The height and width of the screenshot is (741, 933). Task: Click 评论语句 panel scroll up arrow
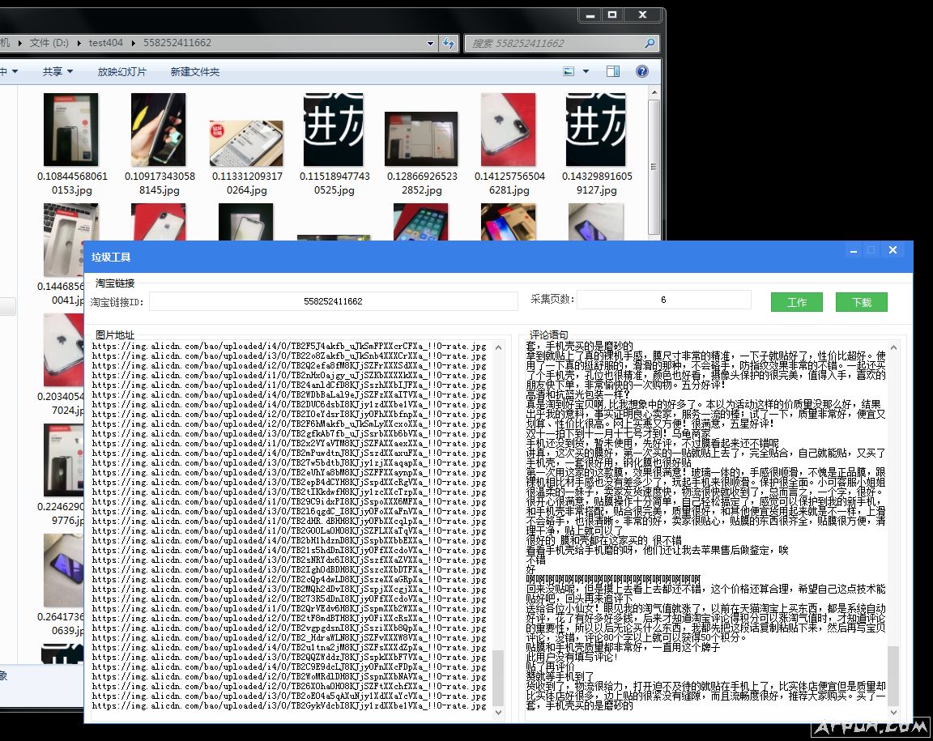click(894, 347)
